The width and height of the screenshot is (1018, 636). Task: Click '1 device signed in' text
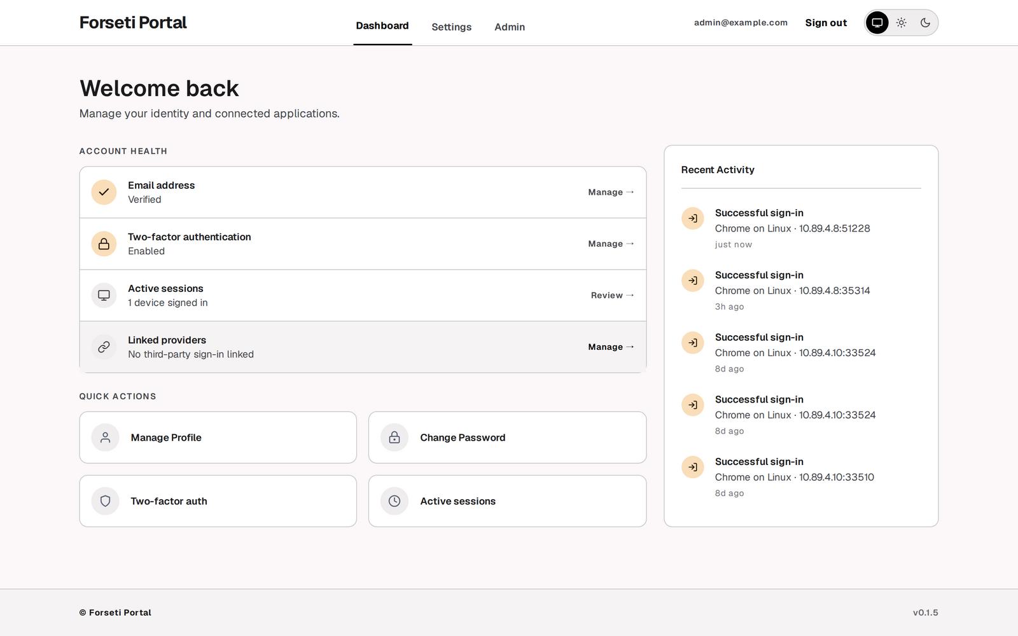pyautogui.click(x=168, y=303)
